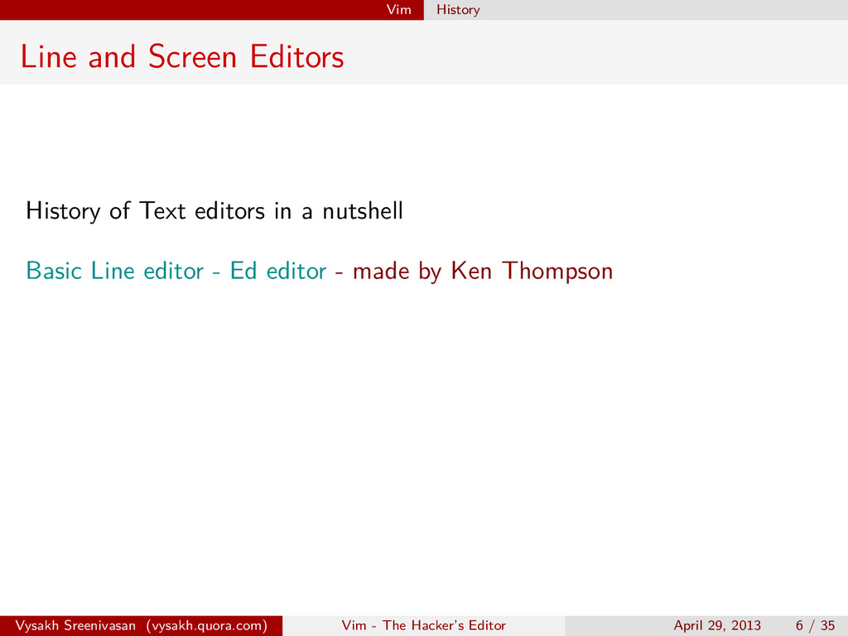The image size is (848, 636).
Task: Click the text made by Ken Thompson
Action: click(x=483, y=272)
